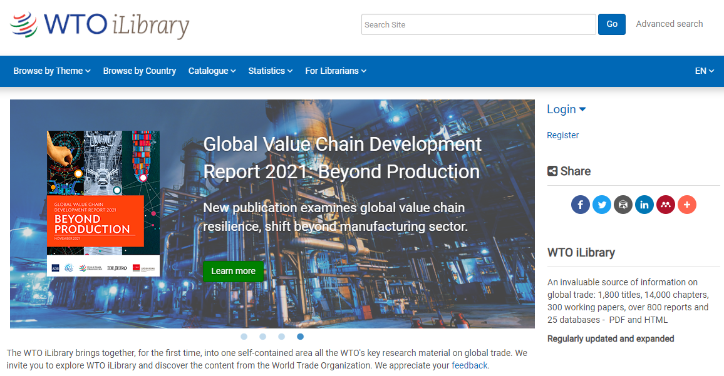Open the WTO iLibrary logo home link
Image resolution: width=724 pixels, height=376 pixels.
(100, 25)
